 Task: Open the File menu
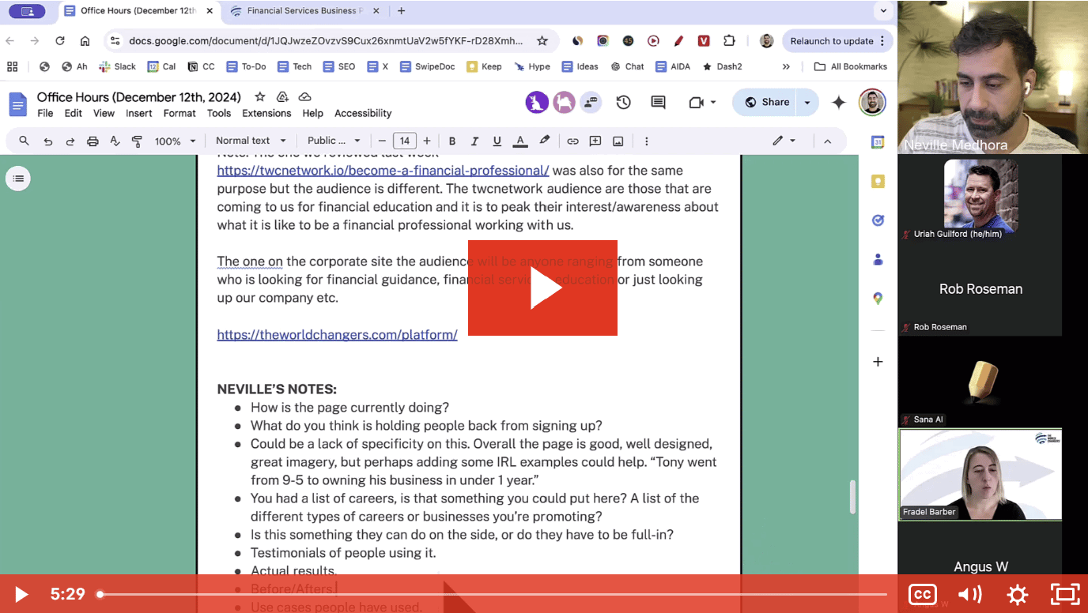[45, 113]
